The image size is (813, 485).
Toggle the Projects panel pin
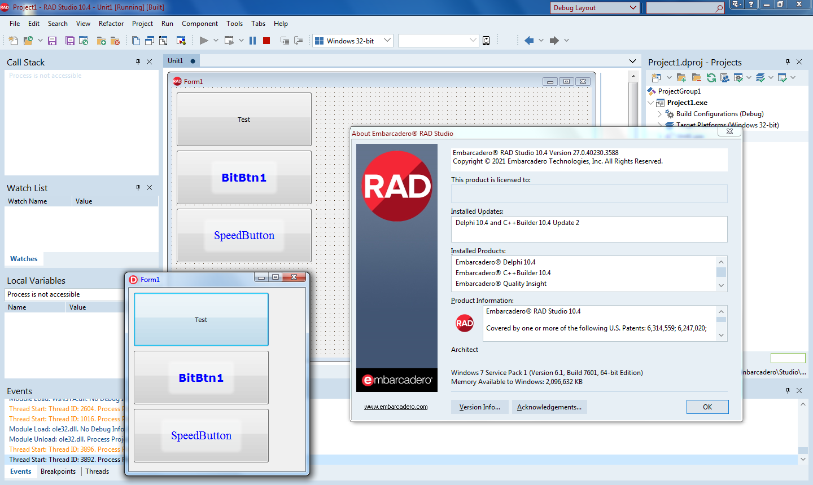[x=788, y=62]
